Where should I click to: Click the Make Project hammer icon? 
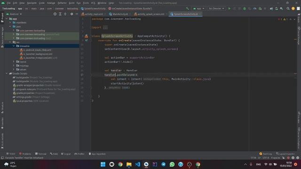click(x=187, y=8)
